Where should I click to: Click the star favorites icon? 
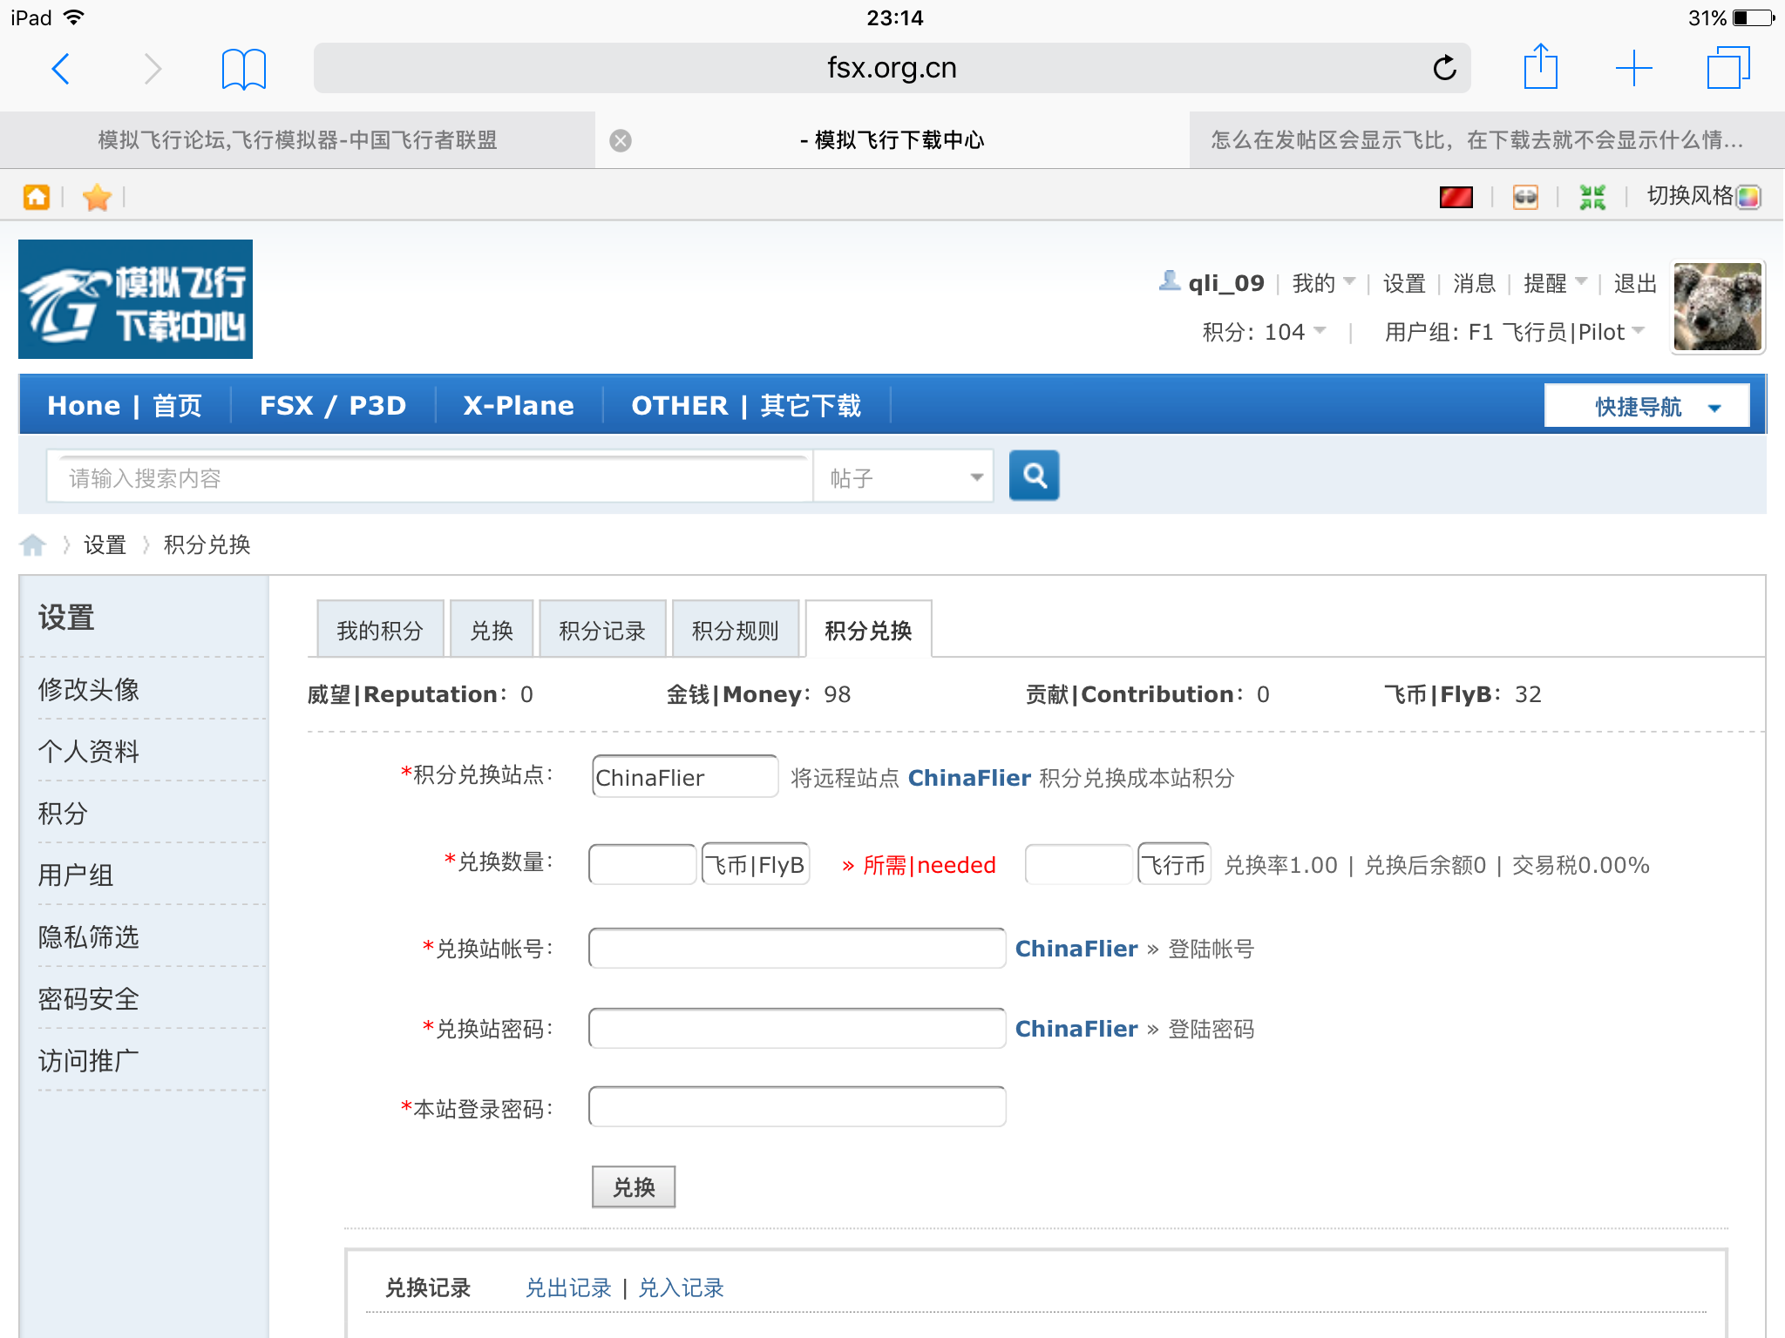[97, 197]
